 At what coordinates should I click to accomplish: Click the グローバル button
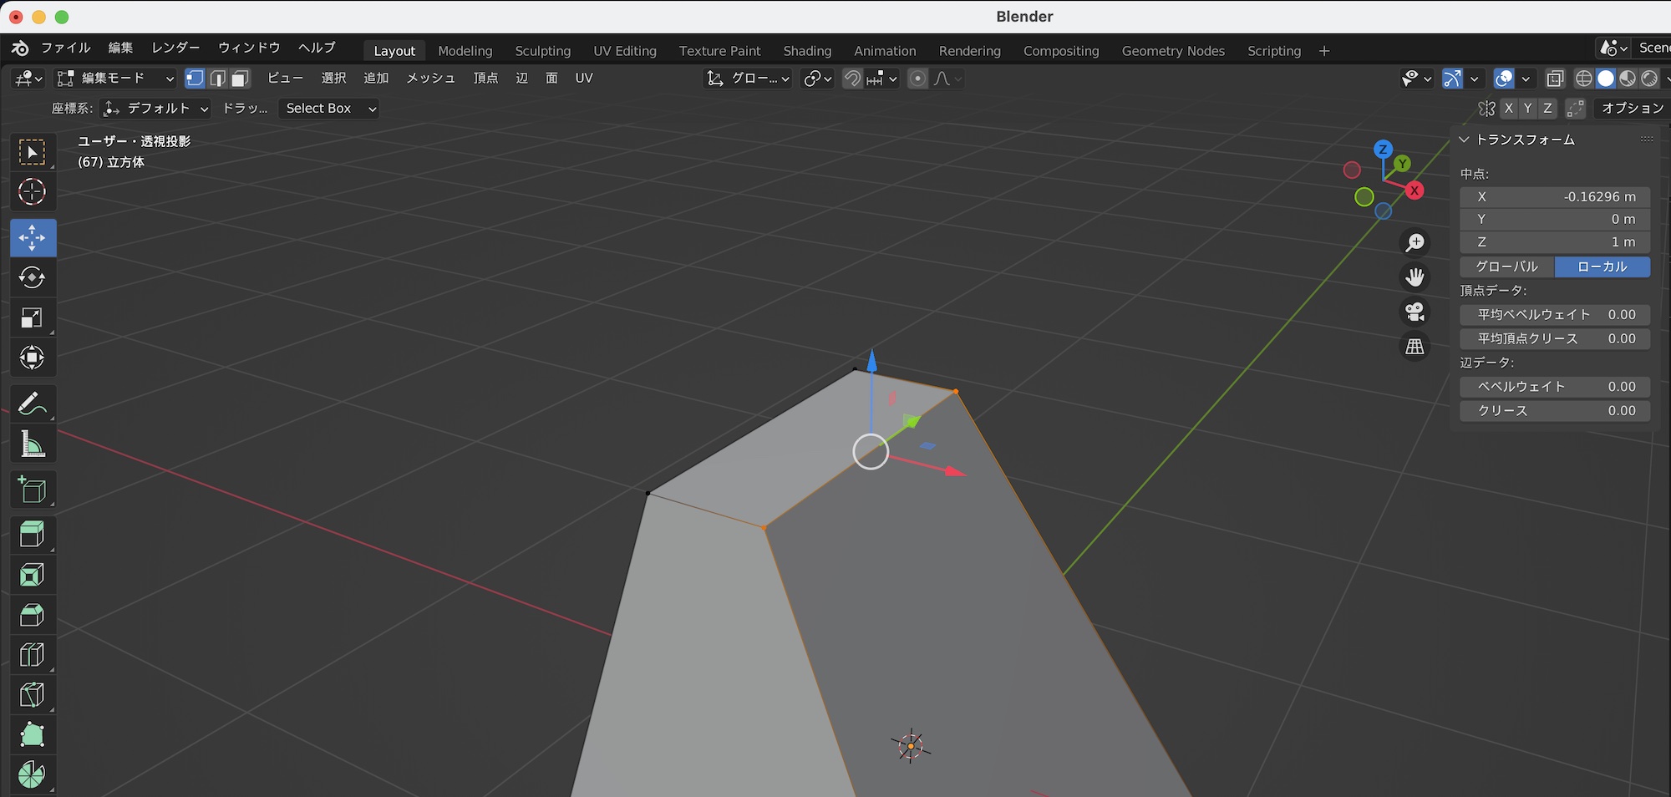click(1506, 267)
